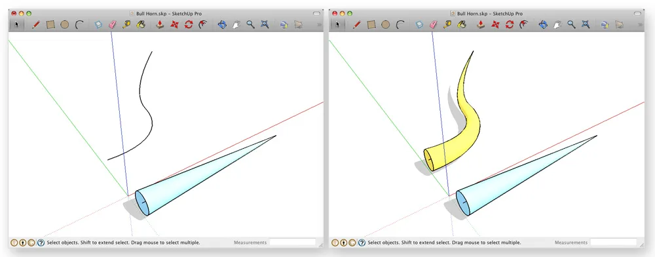The width and height of the screenshot is (655, 257).
Task: Choose the Paint Bucket tool in right window
Action: [x=462, y=25]
